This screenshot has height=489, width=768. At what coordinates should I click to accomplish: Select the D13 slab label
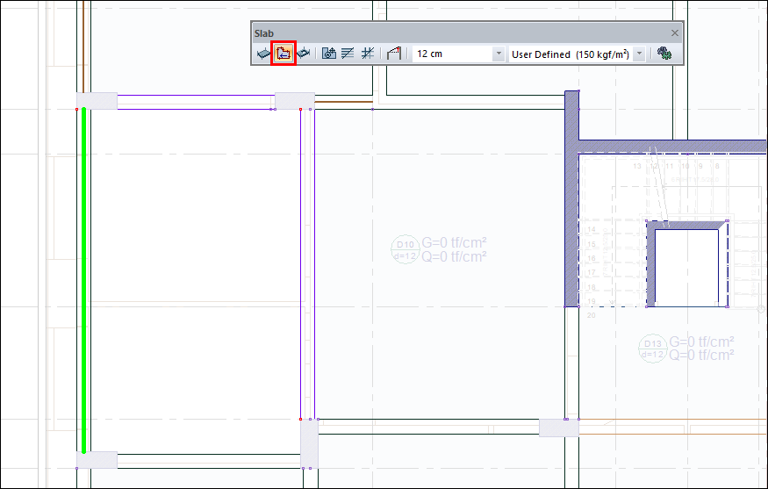point(651,349)
